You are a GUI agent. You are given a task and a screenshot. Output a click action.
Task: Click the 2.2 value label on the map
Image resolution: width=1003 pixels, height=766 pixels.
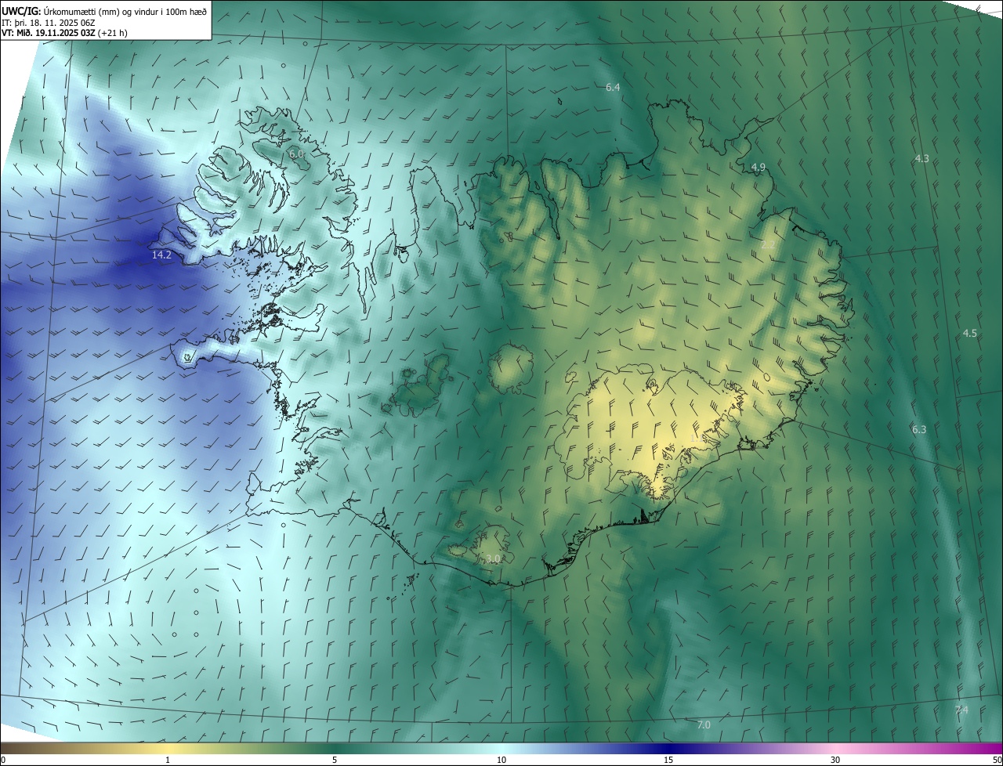click(x=768, y=246)
